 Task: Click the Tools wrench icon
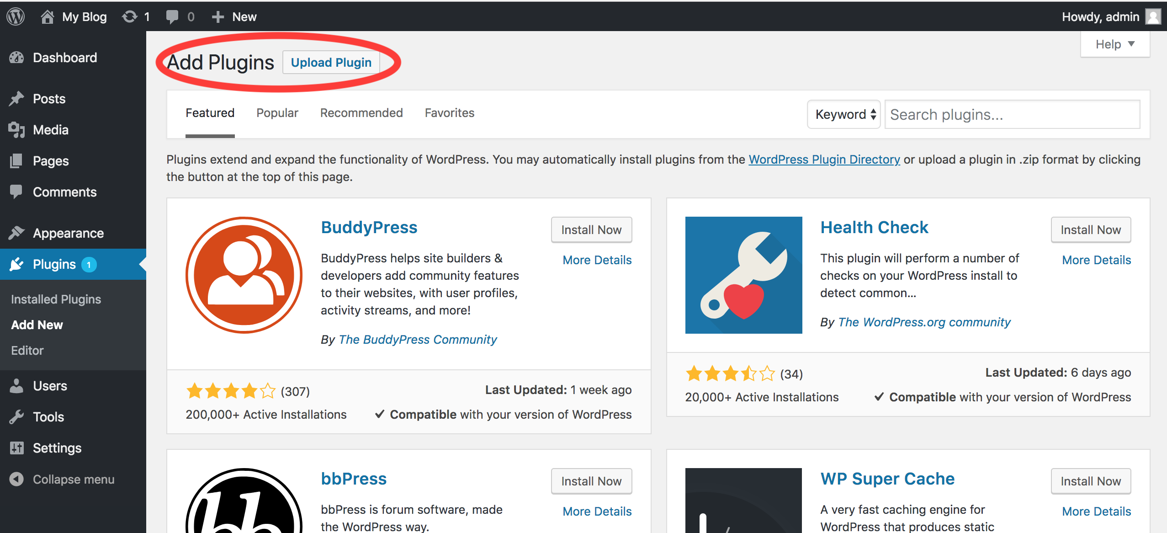(x=16, y=417)
